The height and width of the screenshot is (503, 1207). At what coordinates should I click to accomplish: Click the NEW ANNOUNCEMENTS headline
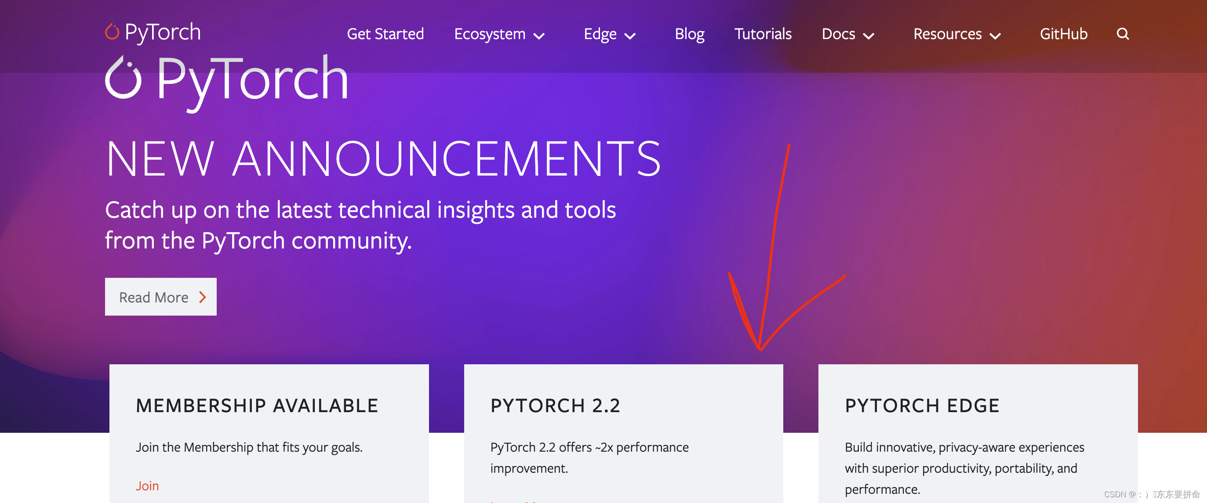pos(383,159)
